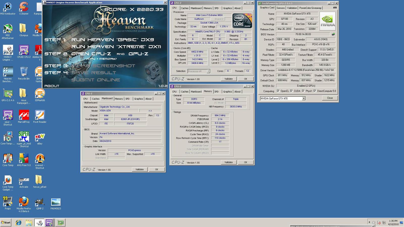Open everest Shortcut icon
The image size is (404, 227).
point(40,161)
